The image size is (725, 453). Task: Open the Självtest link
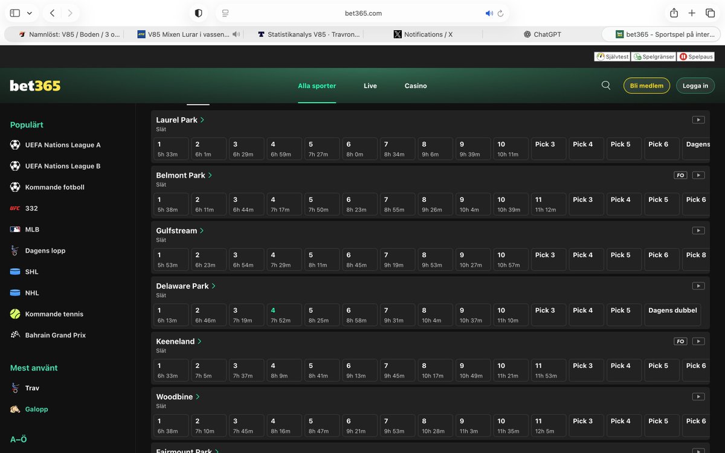pos(613,56)
